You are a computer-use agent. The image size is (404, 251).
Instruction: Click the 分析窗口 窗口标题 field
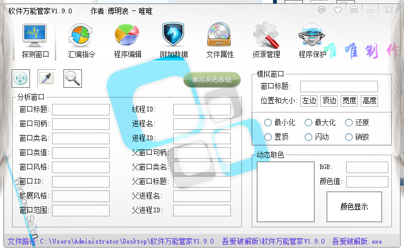point(81,110)
